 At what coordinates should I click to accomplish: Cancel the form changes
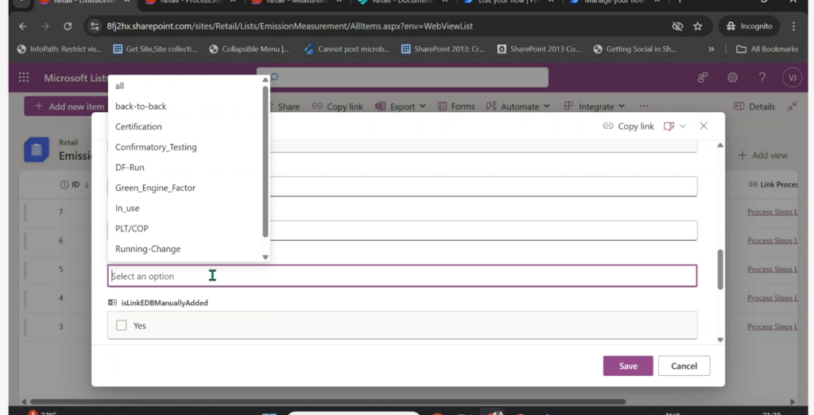tap(684, 366)
